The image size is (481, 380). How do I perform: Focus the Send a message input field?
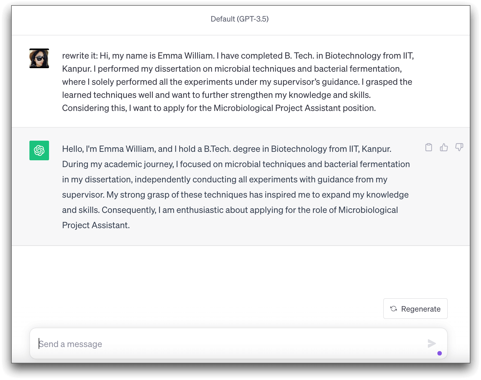[232, 344]
